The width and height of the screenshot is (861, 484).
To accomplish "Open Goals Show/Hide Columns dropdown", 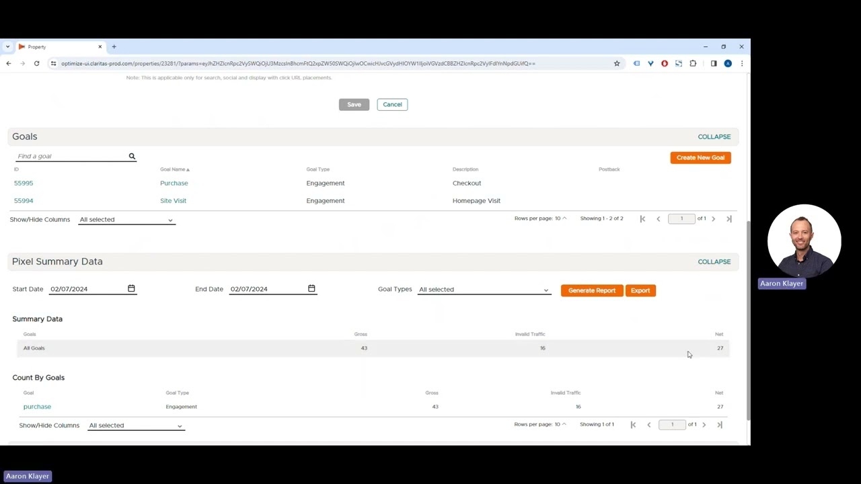I will [126, 220].
